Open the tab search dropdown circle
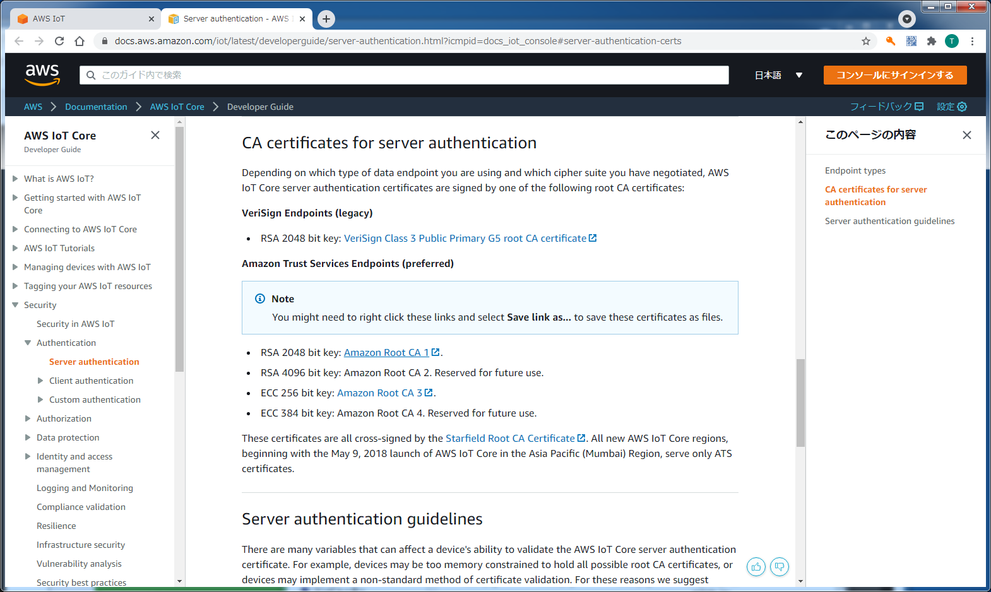 point(907,19)
